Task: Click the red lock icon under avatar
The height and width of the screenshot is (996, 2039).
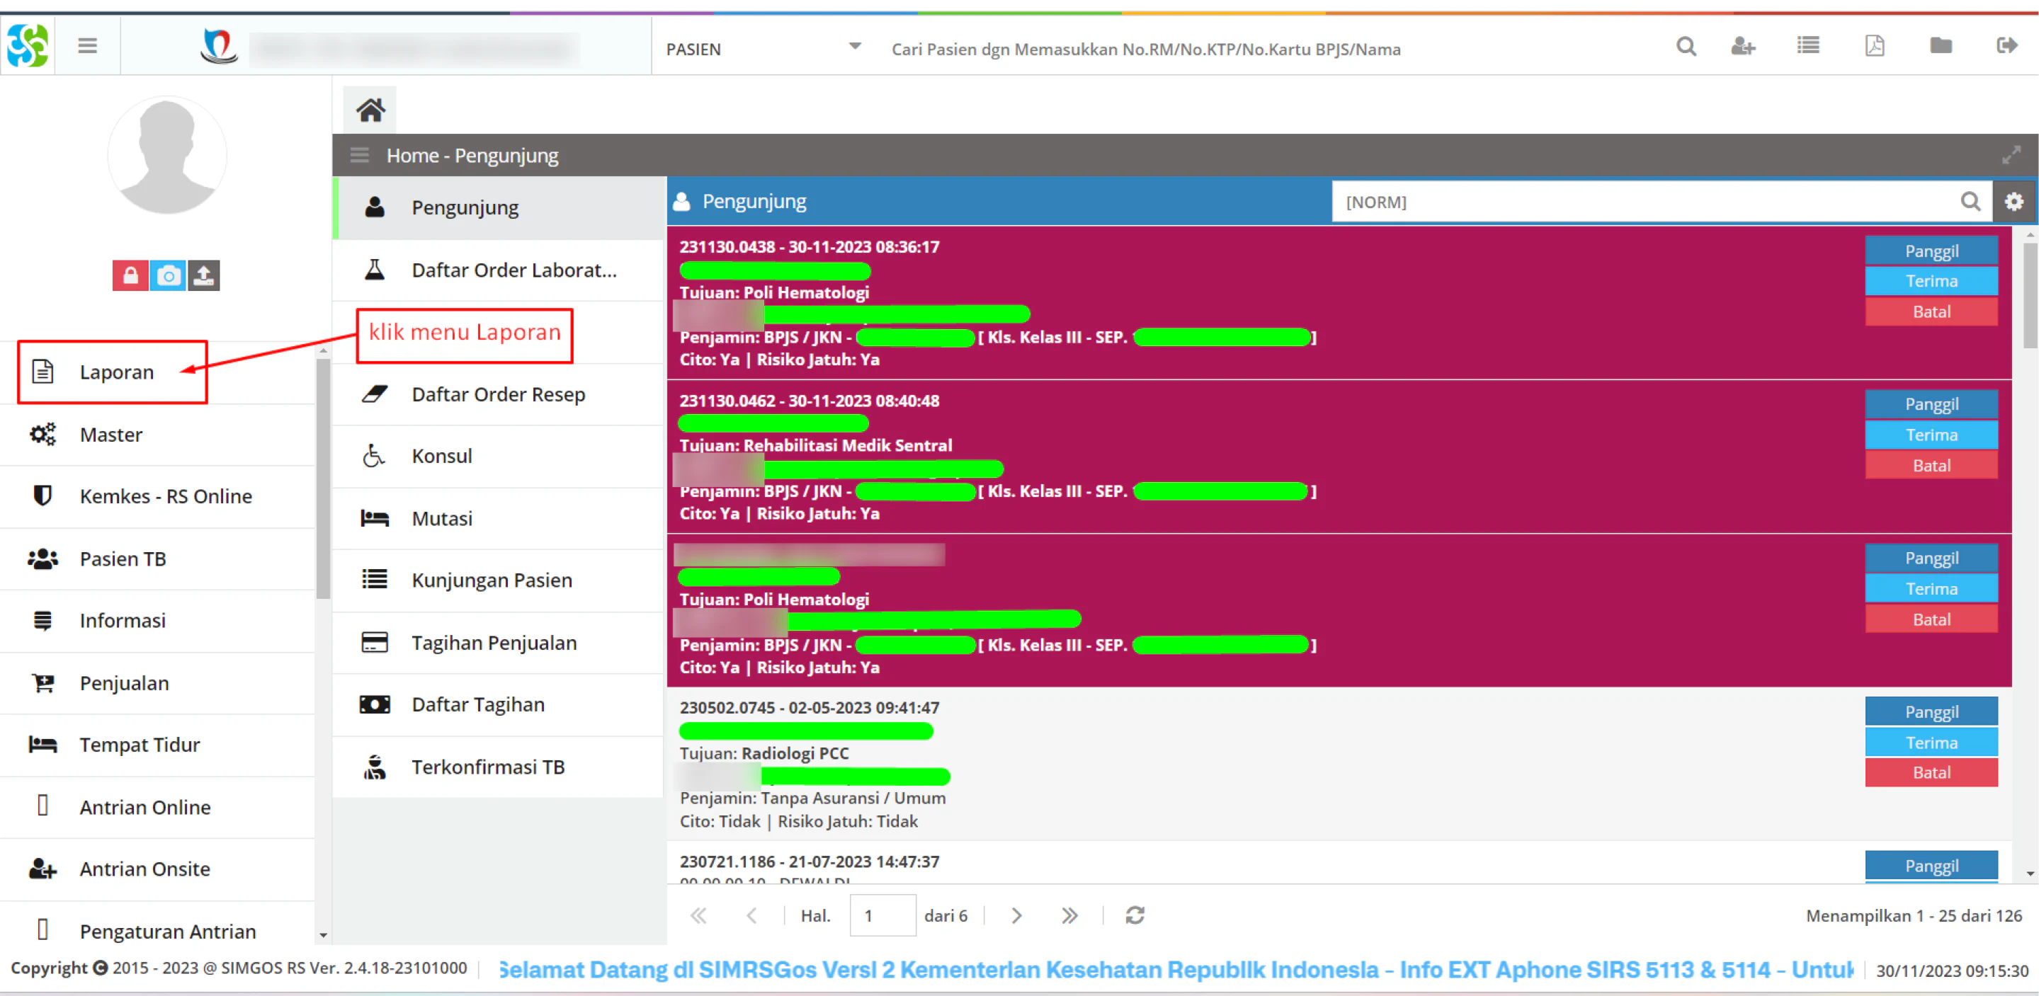Action: click(x=130, y=275)
